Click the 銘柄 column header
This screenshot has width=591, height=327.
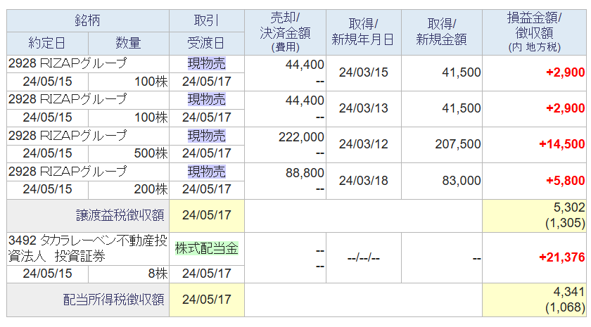point(87,20)
